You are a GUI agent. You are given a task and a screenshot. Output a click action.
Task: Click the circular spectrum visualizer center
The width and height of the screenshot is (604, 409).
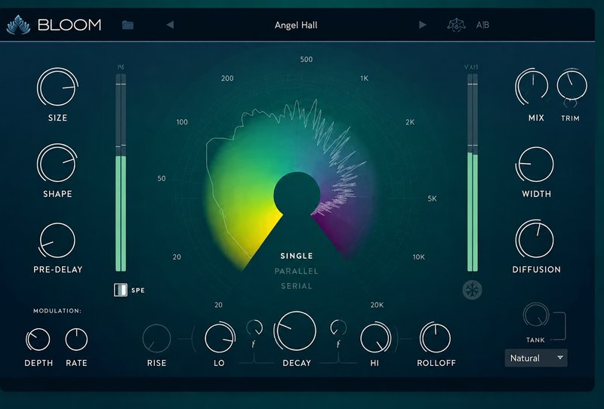coord(297,195)
